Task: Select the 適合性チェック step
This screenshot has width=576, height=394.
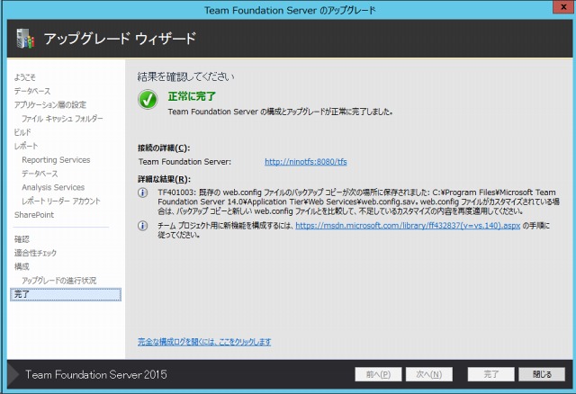Action: pyautogui.click(x=35, y=253)
